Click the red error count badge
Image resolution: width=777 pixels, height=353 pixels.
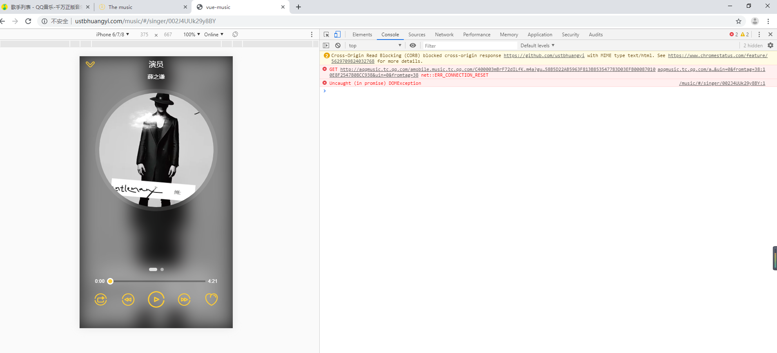(x=734, y=35)
